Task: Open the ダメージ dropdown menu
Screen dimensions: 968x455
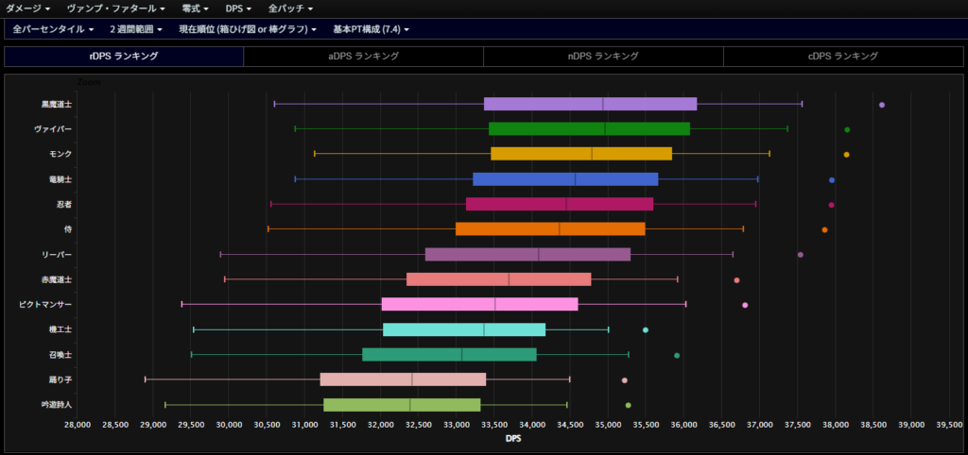Action: [x=29, y=8]
